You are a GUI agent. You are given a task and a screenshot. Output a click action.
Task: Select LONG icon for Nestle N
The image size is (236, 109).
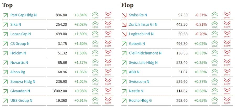pos(215,91)
